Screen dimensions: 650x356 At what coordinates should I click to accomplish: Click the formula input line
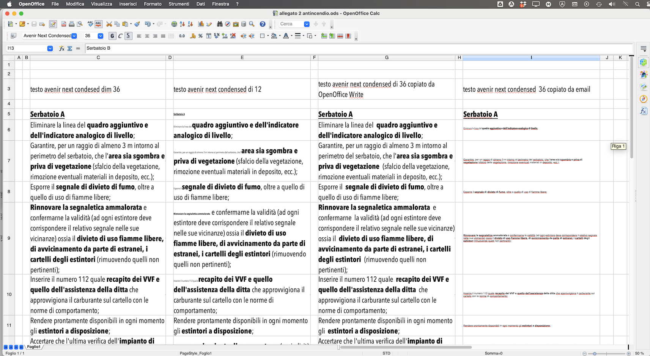(x=359, y=48)
